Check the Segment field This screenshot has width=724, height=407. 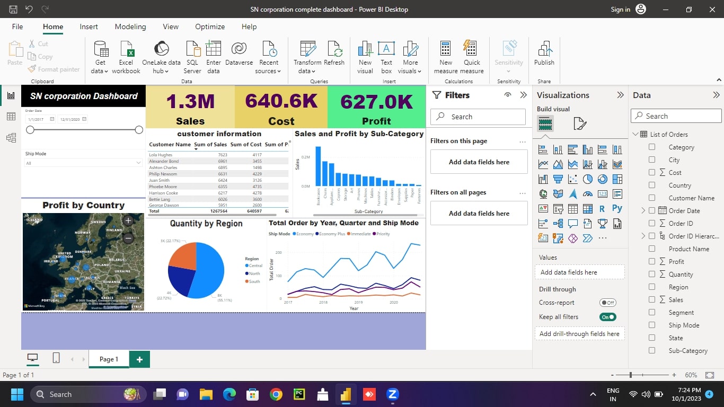[652, 312]
